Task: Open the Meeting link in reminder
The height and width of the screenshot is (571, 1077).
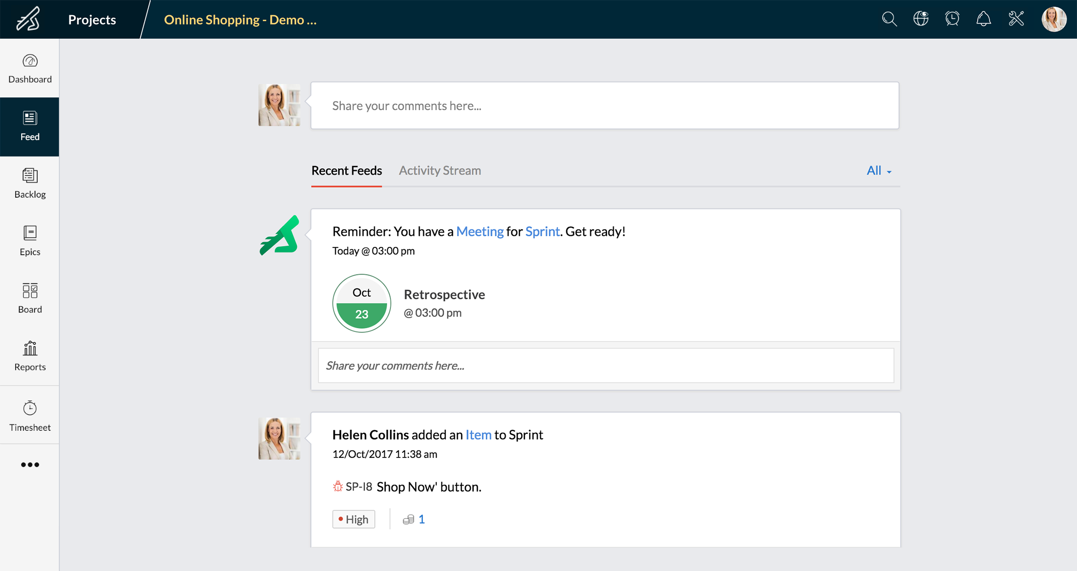Action: point(480,231)
